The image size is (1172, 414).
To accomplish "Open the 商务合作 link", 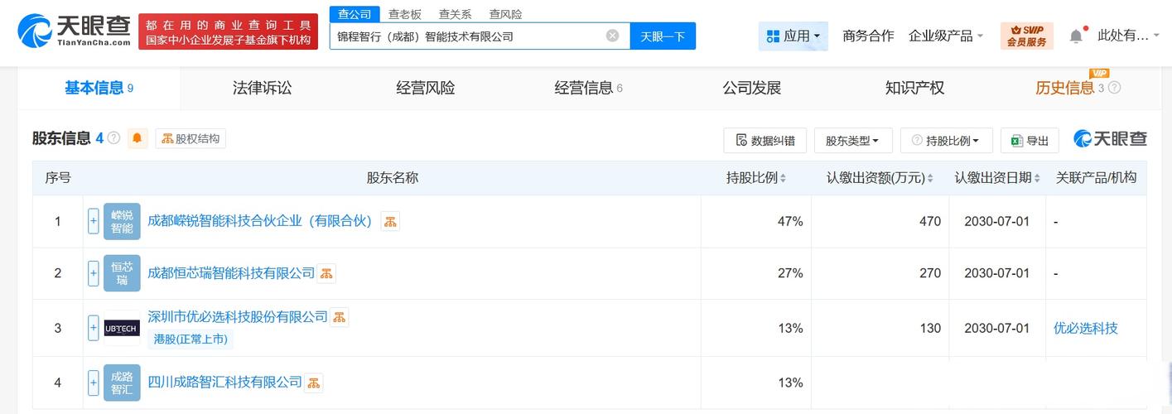I will click(868, 36).
